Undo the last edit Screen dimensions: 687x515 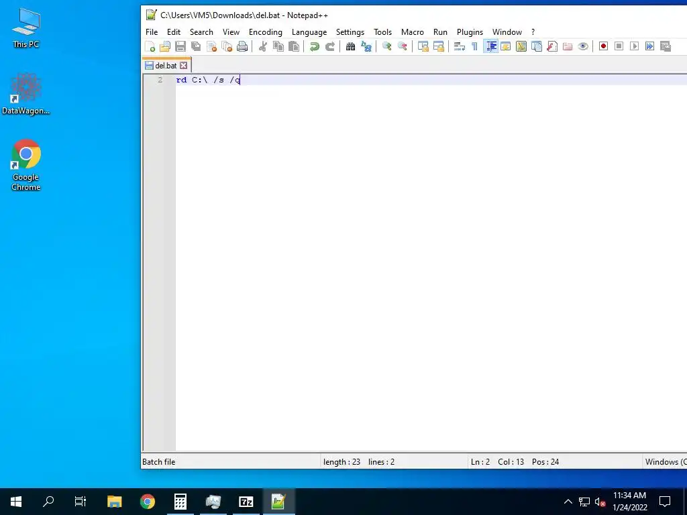314,46
